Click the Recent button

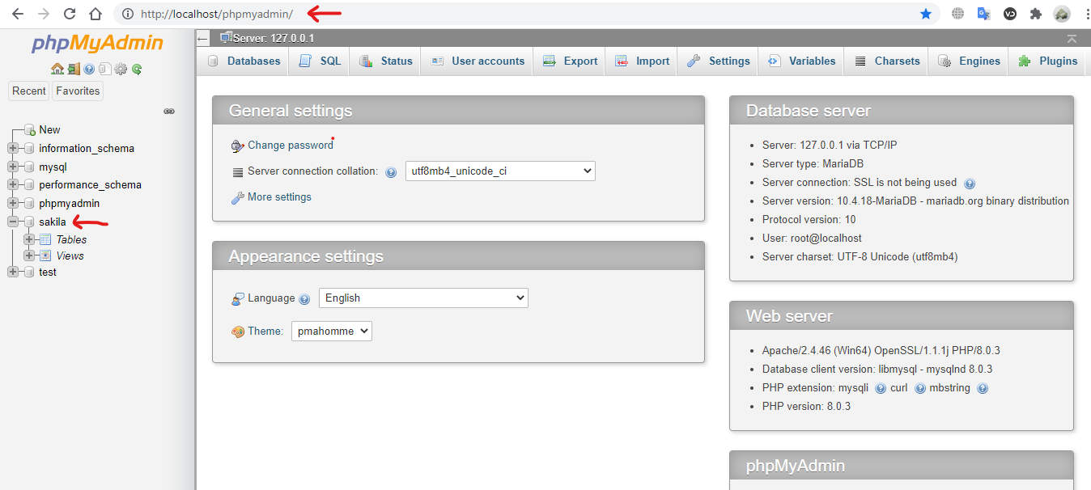click(x=29, y=91)
